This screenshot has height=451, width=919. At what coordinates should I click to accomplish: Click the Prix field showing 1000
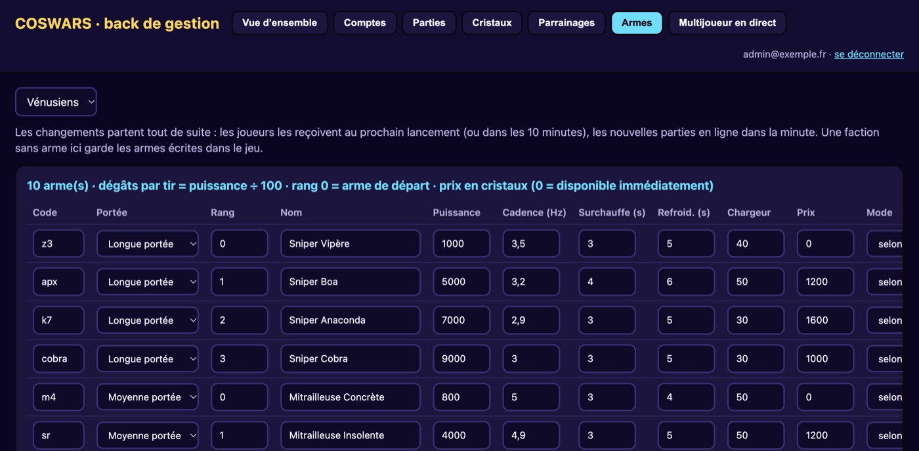(x=825, y=358)
